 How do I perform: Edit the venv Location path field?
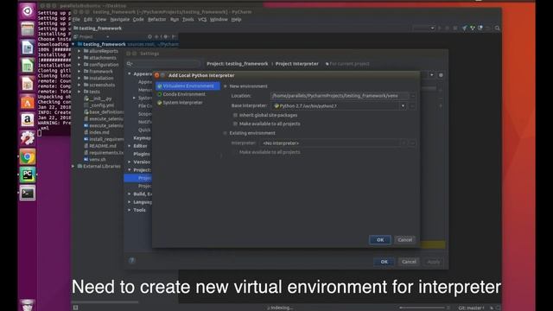pyautogui.click(x=340, y=96)
